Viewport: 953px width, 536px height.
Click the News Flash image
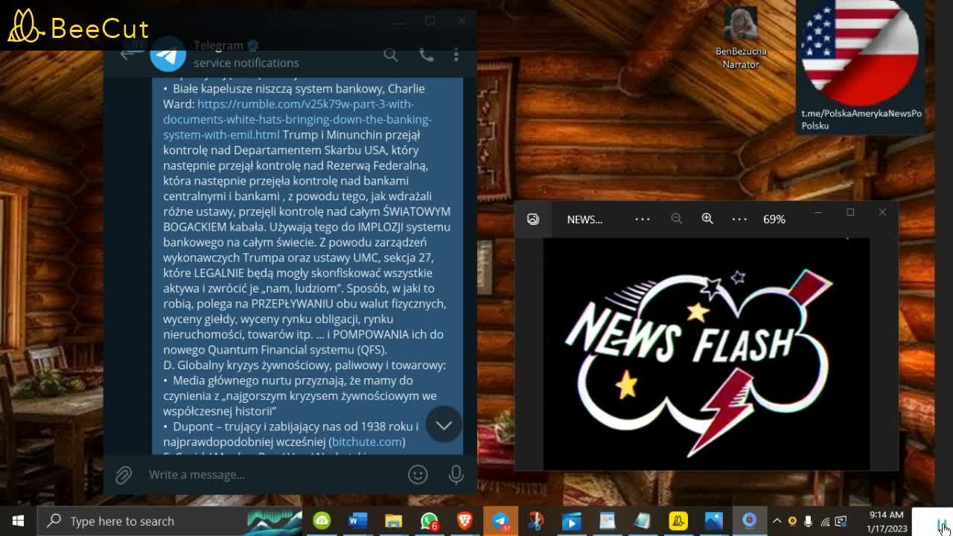click(706, 354)
